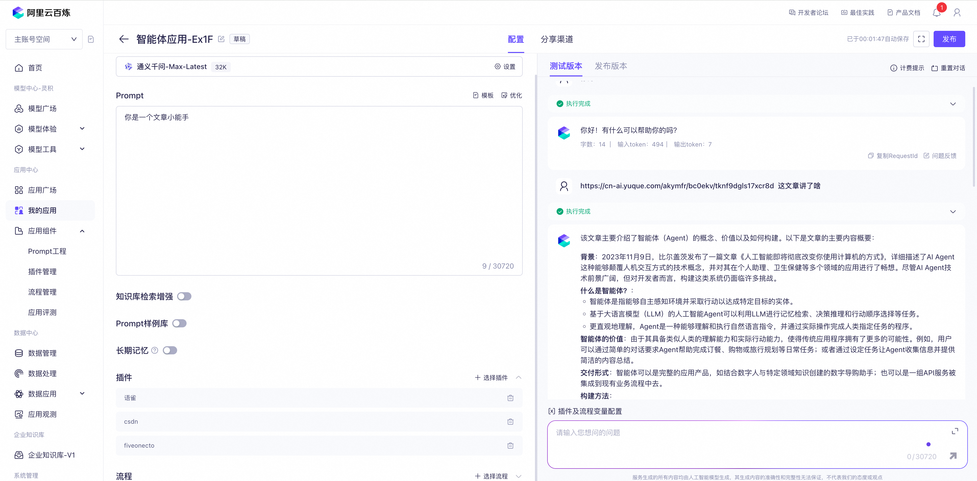
Task: Open 开发者论坛 link
Action: pyautogui.click(x=809, y=13)
